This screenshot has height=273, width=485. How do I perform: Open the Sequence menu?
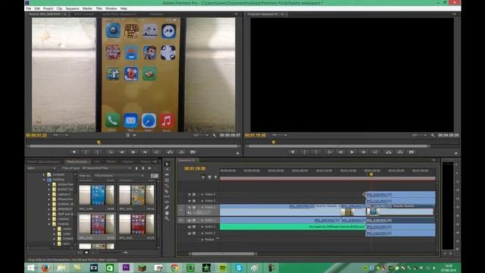(72, 8)
